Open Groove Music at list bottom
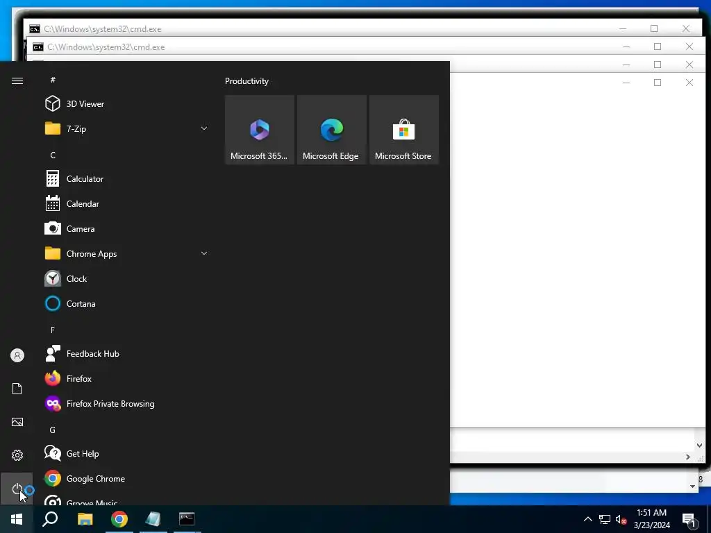 click(x=127, y=500)
